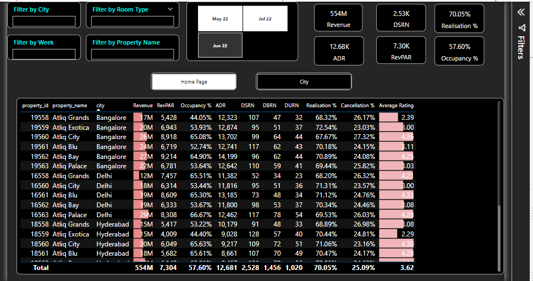Screen dimensions: 533x281
Task: Sort table by Revenue column header
Action: (x=143, y=106)
